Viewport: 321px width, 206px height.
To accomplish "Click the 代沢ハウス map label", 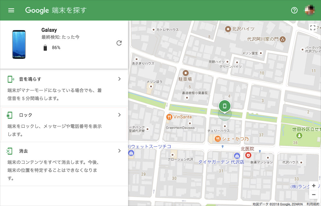I will click(x=290, y=162).
